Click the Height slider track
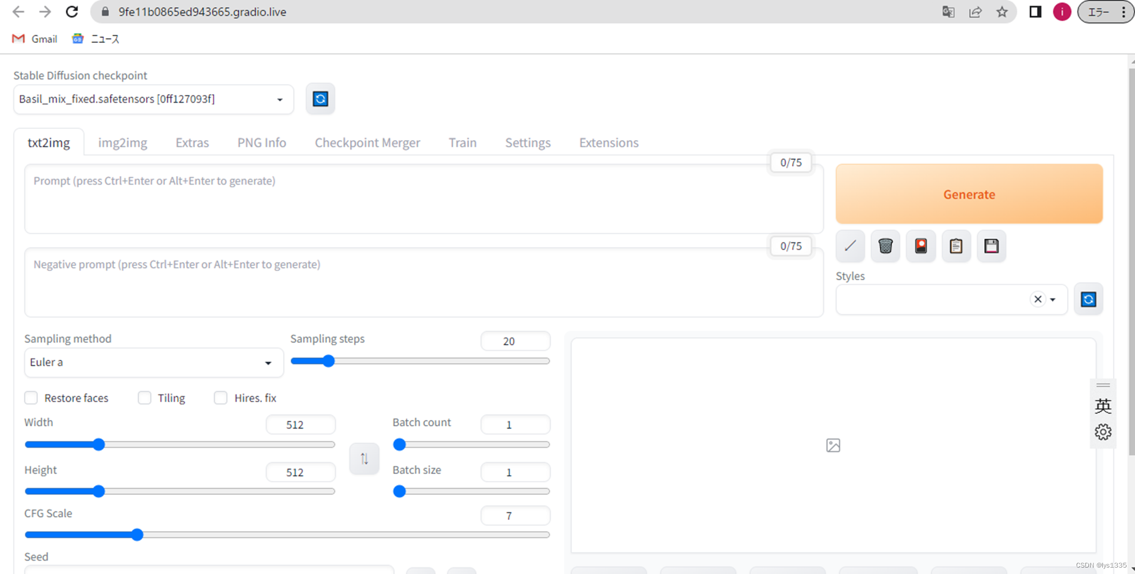Viewport: 1135px width, 574px height. [x=180, y=491]
